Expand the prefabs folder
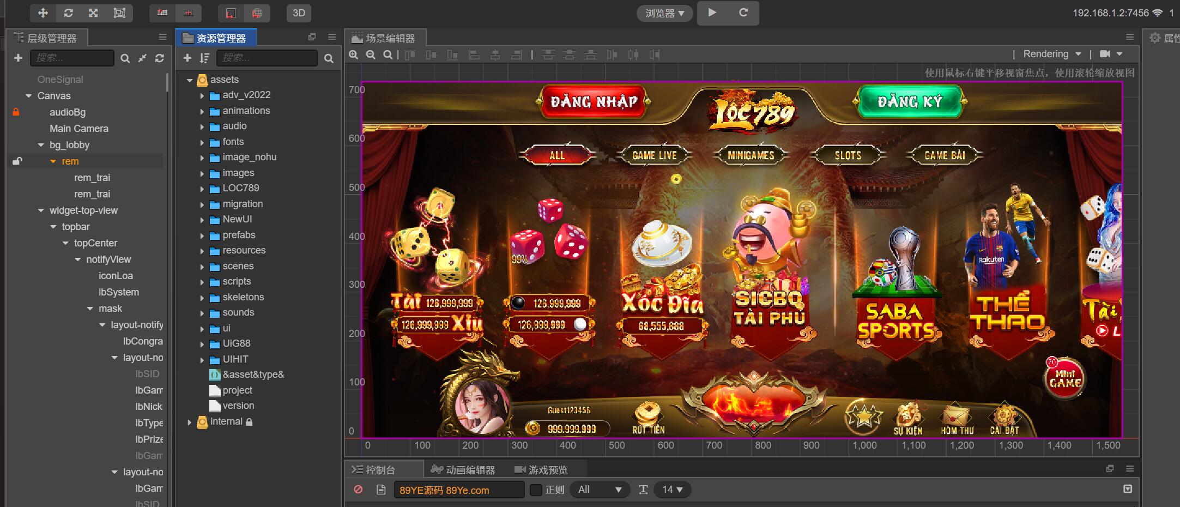This screenshot has height=507, width=1180. coord(202,236)
